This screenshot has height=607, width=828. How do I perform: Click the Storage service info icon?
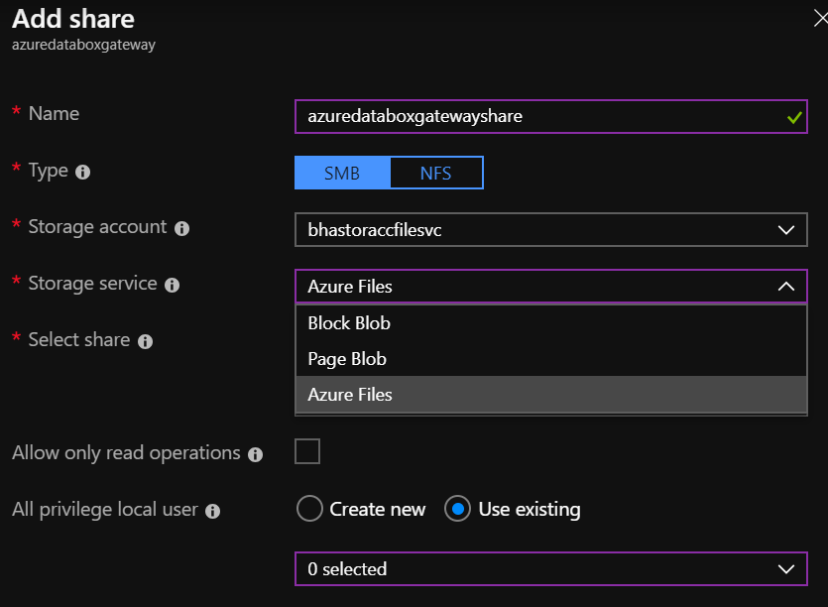point(172,285)
